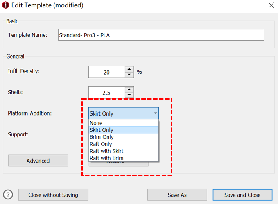This screenshot has height=204, width=278.
Task: Click the Save As button
Action: [177, 195]
